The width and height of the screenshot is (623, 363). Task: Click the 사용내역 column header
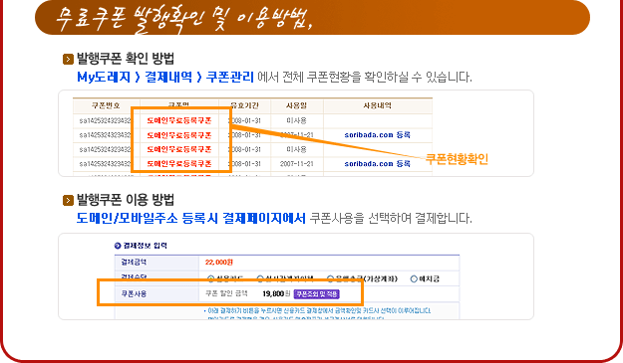point(378,105)
